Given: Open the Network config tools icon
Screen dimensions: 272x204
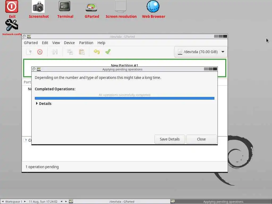Looking at the screenshot, I should tap(12, 25).
